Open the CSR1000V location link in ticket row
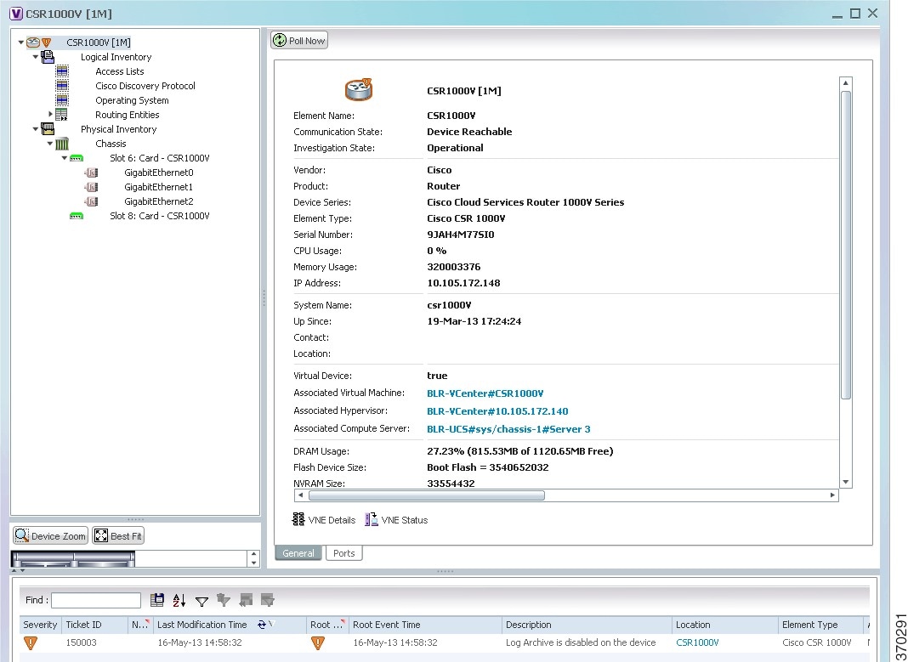 click(x=697, y=642)
